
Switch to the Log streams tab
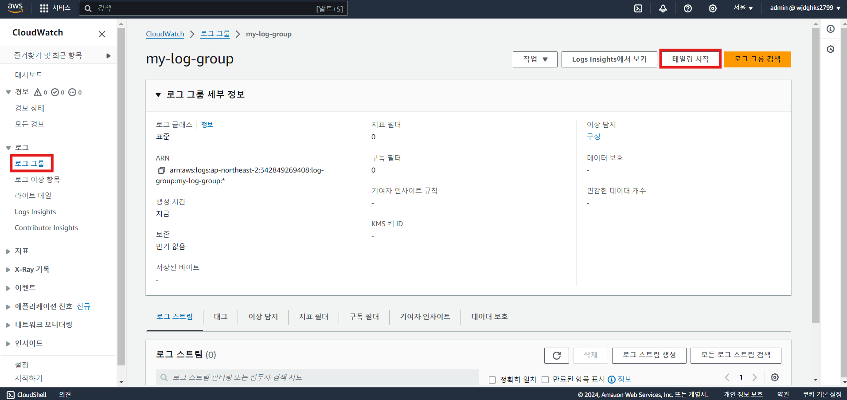coord(175,317)
